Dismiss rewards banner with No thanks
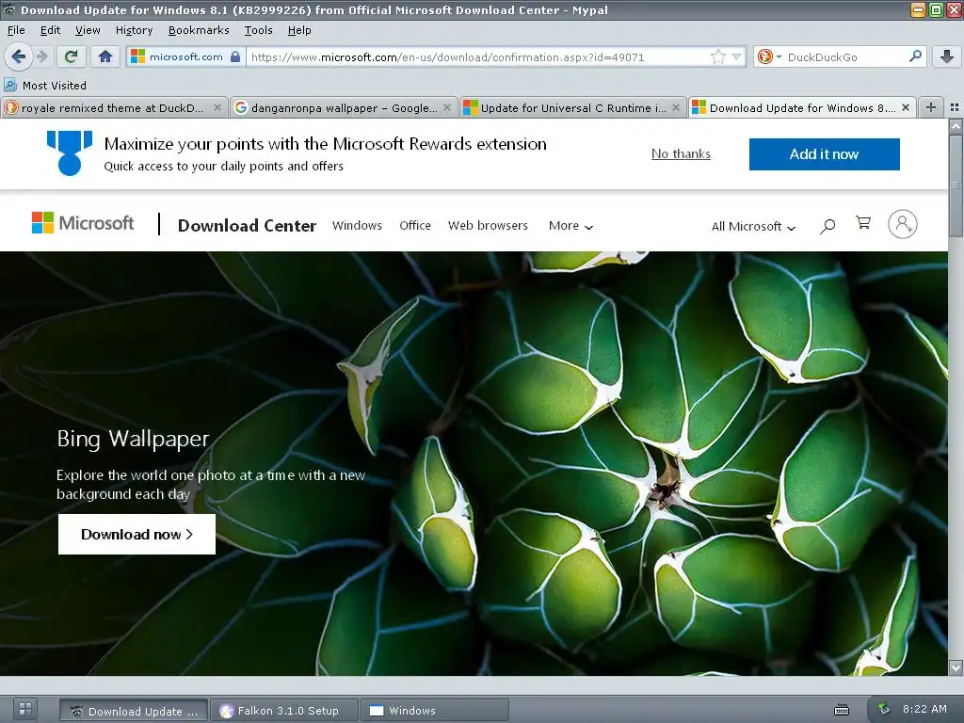The width and height of the screenshot is (964, 723). [x=681, y=153]
